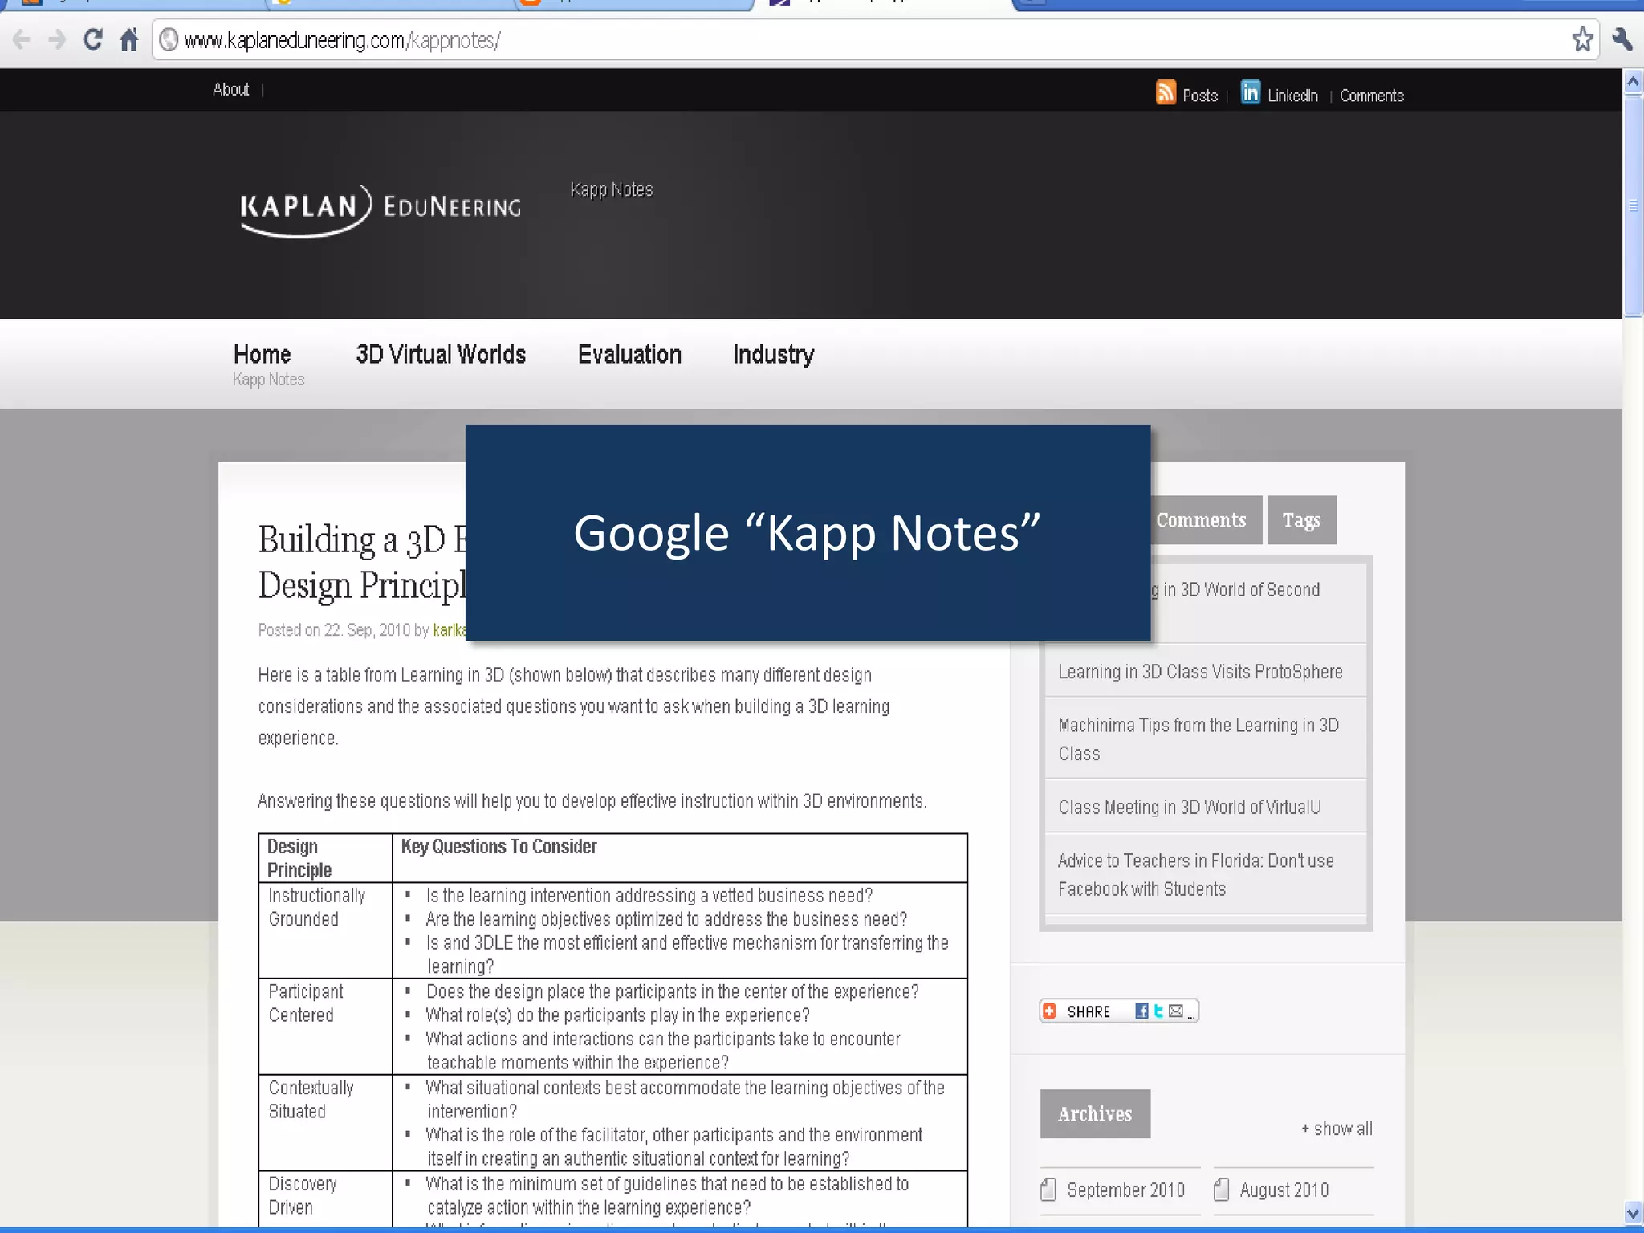Click the vertical scrollbar thumb
This screenshot has height=1233, width=1644.
tap(1633, 205)
